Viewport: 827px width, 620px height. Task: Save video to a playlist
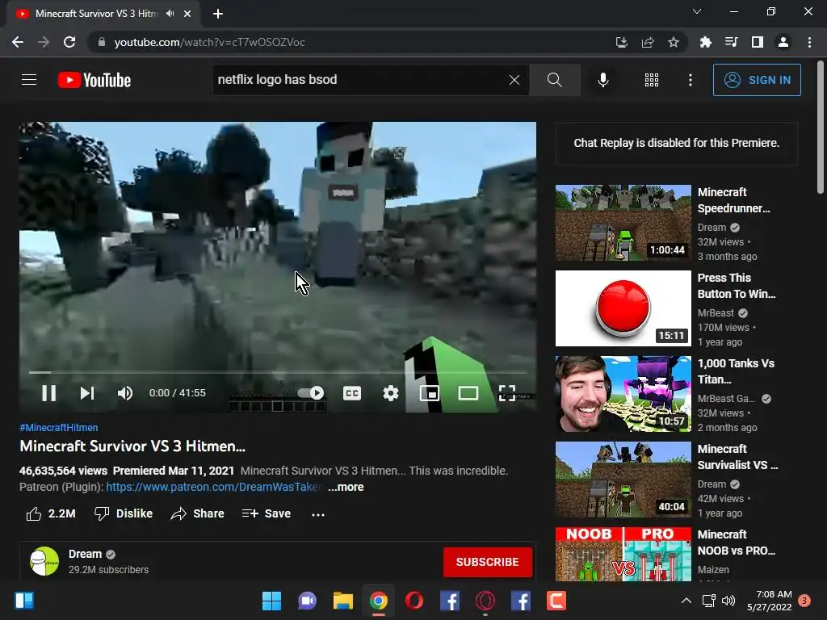pyautogui.click(x=267, y=513)
